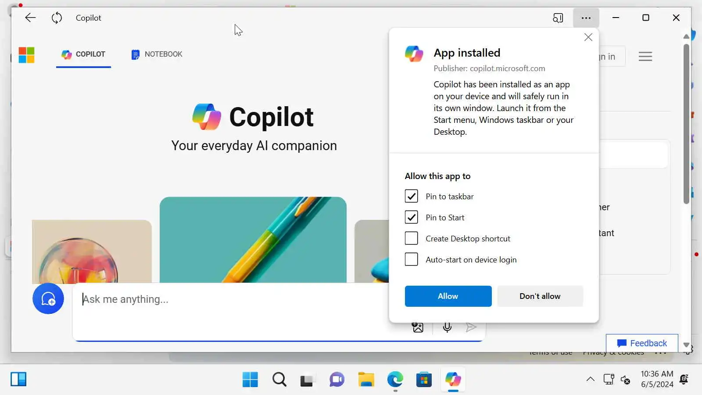Click the Don't allow button

tap(540, 296)
